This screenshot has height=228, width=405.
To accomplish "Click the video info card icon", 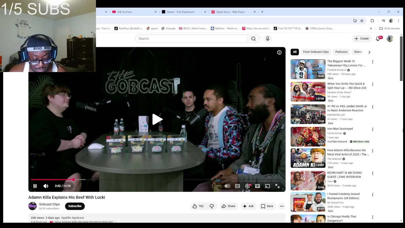I will tap(279, 53).
